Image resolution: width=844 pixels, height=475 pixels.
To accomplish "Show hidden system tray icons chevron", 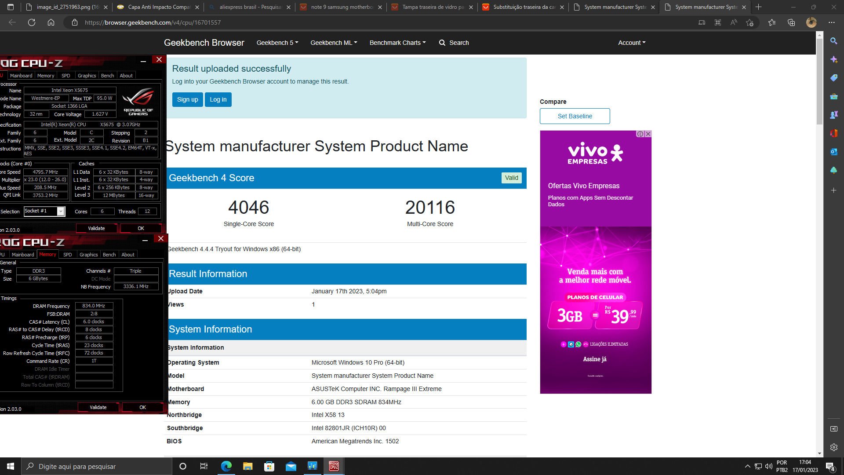I will pyautogui.click(x=747, y=466).
